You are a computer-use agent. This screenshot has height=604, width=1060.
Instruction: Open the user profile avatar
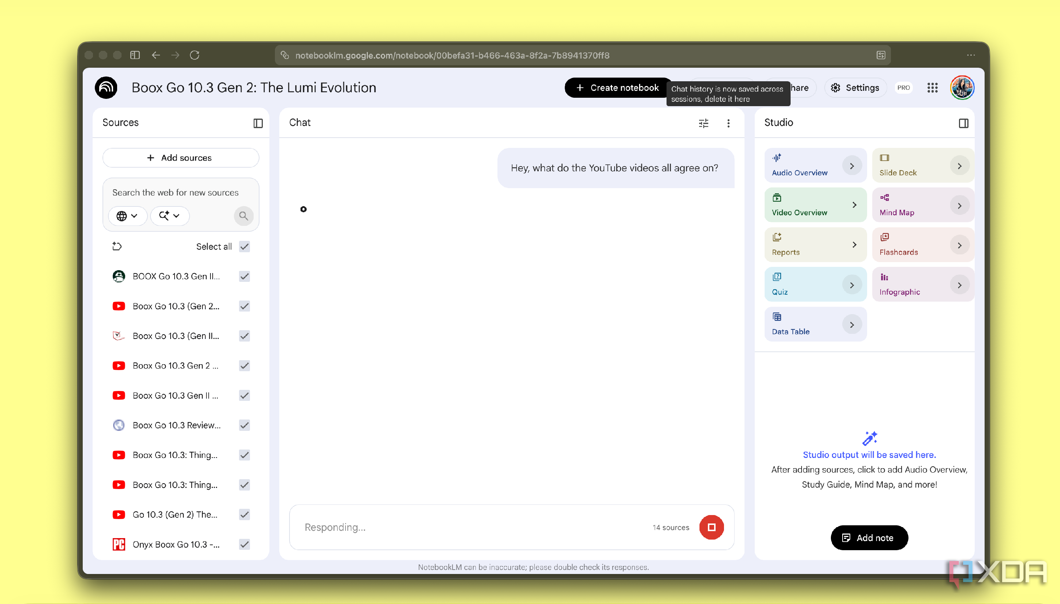(x=962, y=87)
